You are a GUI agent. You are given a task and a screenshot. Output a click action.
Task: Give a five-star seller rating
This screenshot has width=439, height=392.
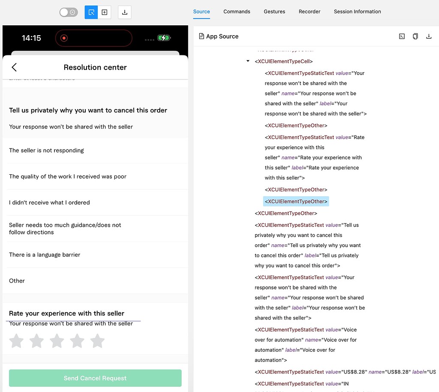97,340
